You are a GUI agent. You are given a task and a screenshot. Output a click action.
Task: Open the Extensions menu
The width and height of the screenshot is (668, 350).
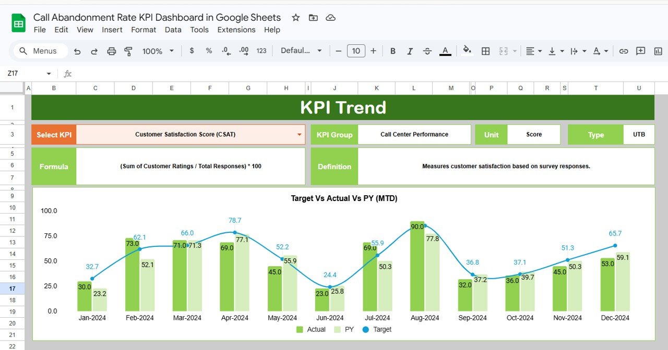point(236,30)
